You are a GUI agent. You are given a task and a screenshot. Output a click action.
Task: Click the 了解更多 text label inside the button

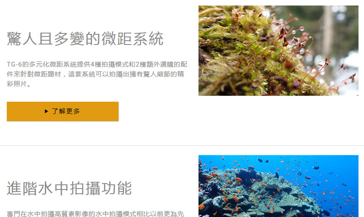66,111
